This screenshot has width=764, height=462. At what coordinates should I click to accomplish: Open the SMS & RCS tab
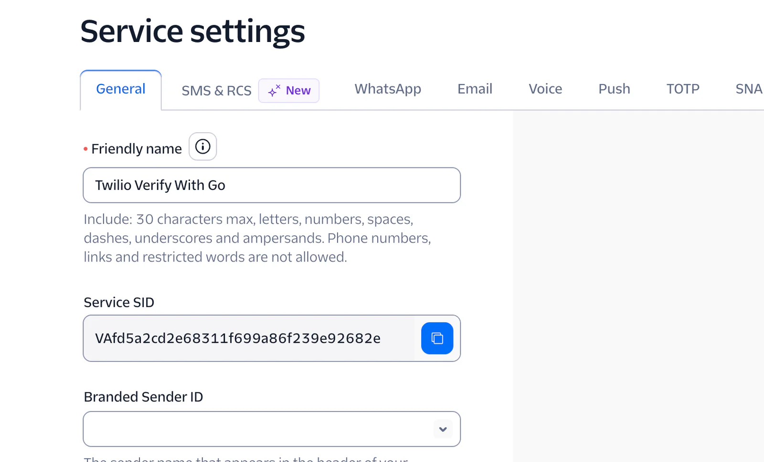[216, 91]
